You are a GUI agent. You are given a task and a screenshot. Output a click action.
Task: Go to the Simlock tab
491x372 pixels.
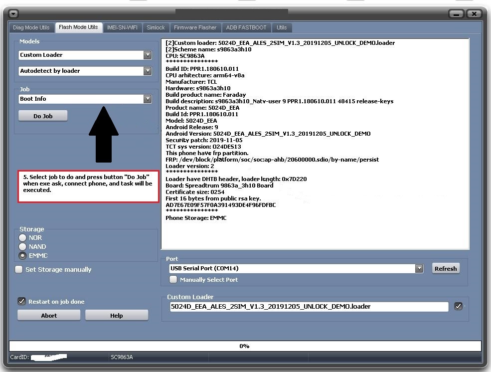click(156, 27)
